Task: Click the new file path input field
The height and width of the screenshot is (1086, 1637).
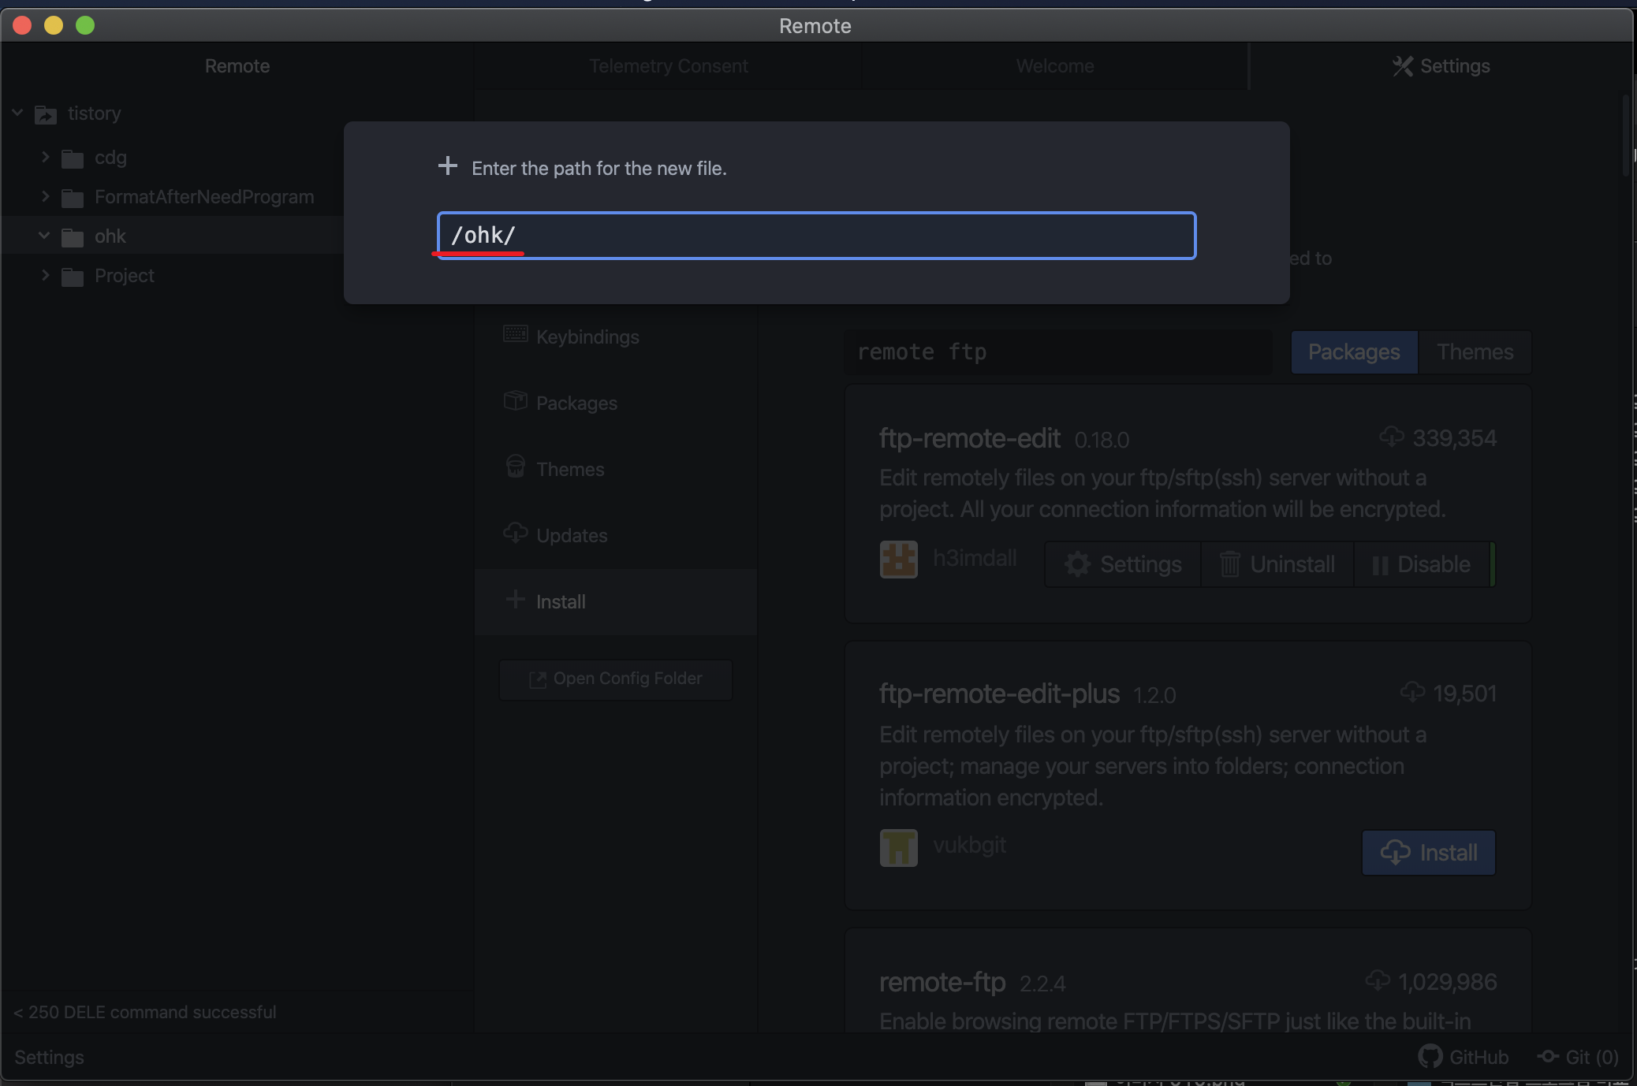Action: pyautogui.click(x=816, y=236)
